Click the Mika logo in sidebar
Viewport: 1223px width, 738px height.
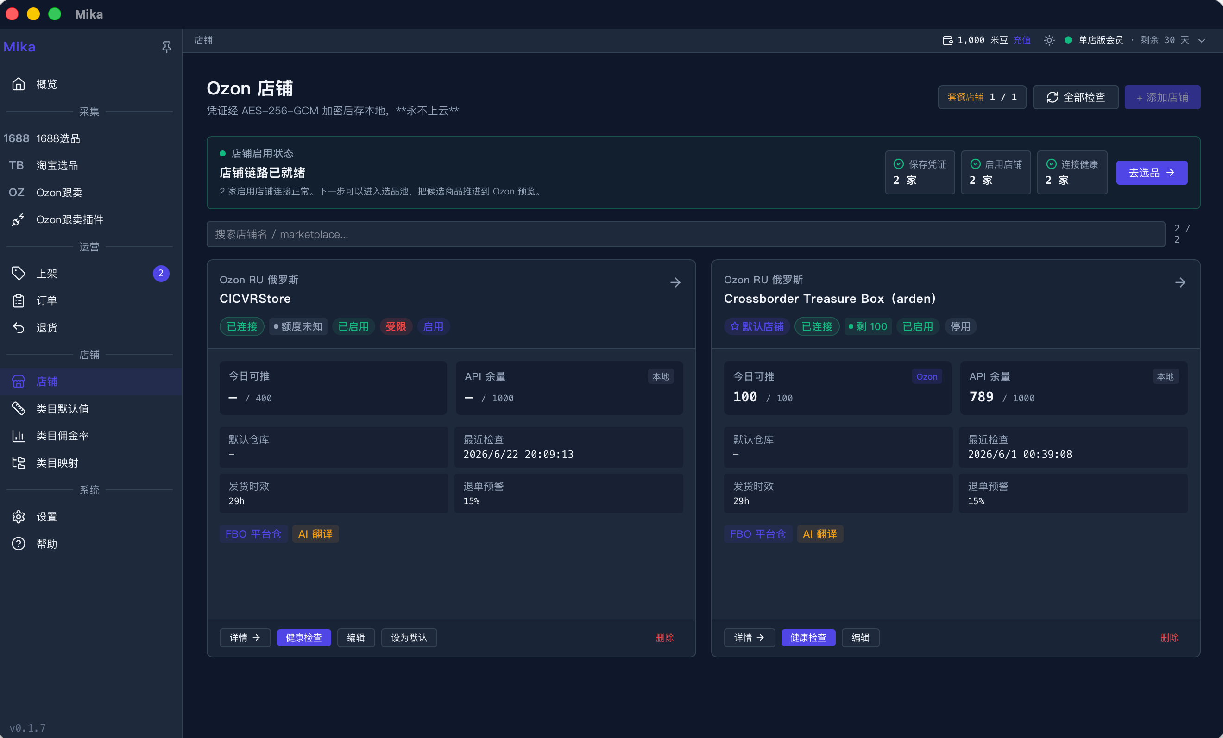coord(19,47)
